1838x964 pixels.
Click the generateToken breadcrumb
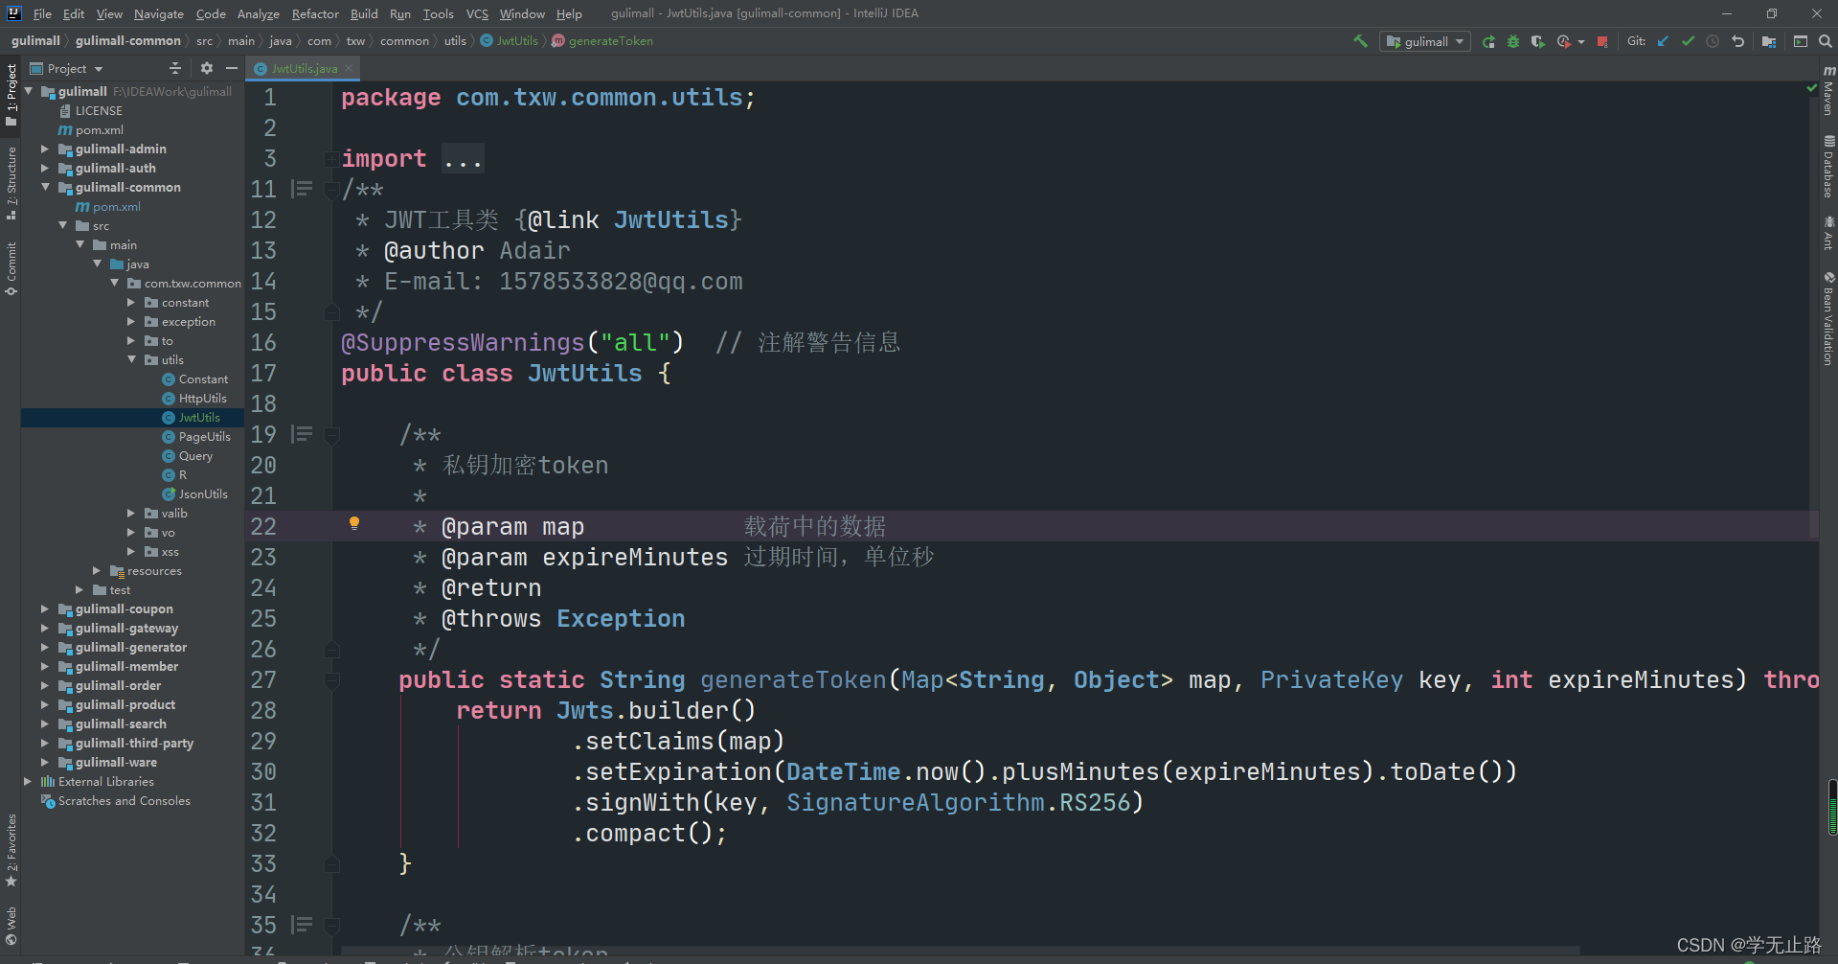[x=610, y=41]
